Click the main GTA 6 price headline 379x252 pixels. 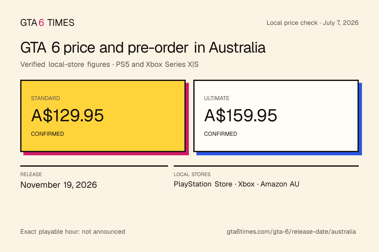[143, 48]
